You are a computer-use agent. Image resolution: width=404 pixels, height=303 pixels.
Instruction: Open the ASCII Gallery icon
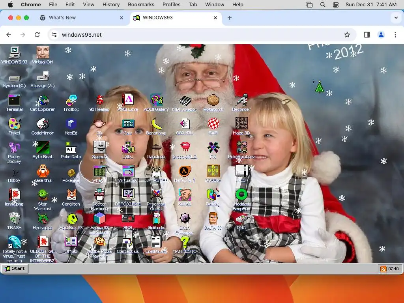[156, 101]
